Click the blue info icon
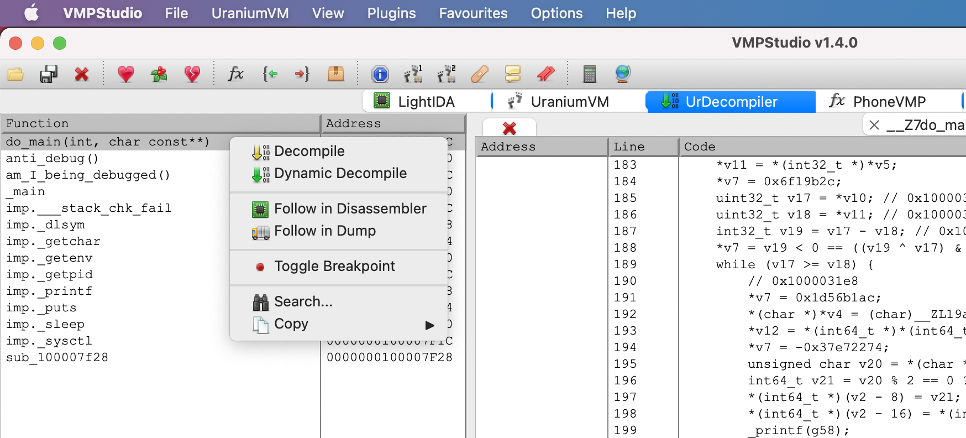This screenshot has width=966, height=438. 380,74
